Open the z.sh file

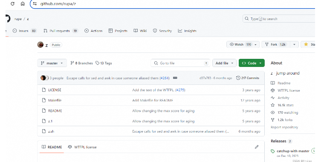point(51,131)
